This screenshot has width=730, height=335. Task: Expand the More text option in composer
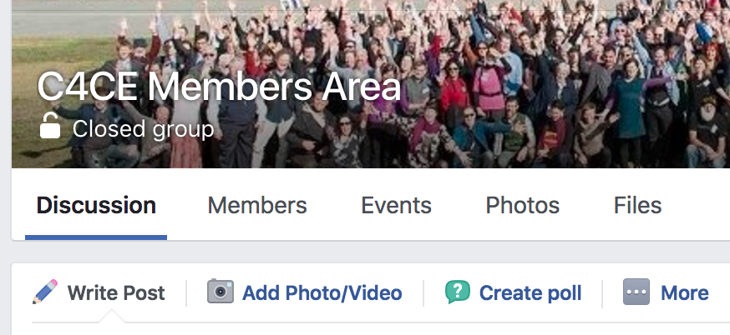684,293
